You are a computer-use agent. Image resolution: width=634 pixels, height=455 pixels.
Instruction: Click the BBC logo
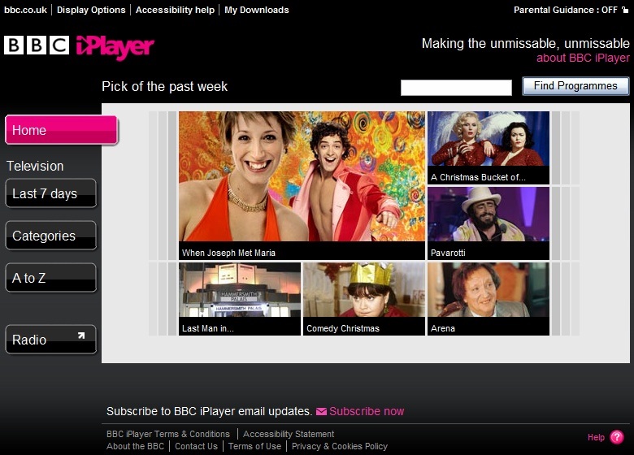37,45
